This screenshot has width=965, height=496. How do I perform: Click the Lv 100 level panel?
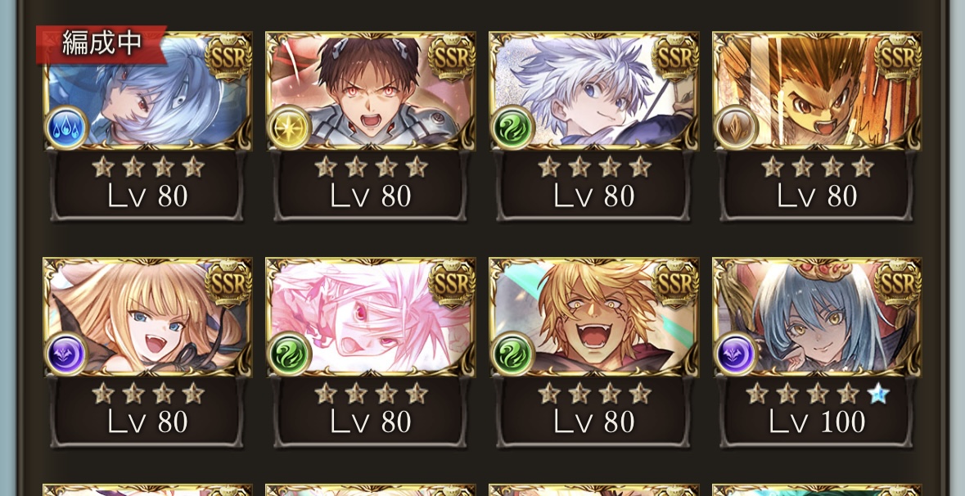tap(818, 412)
